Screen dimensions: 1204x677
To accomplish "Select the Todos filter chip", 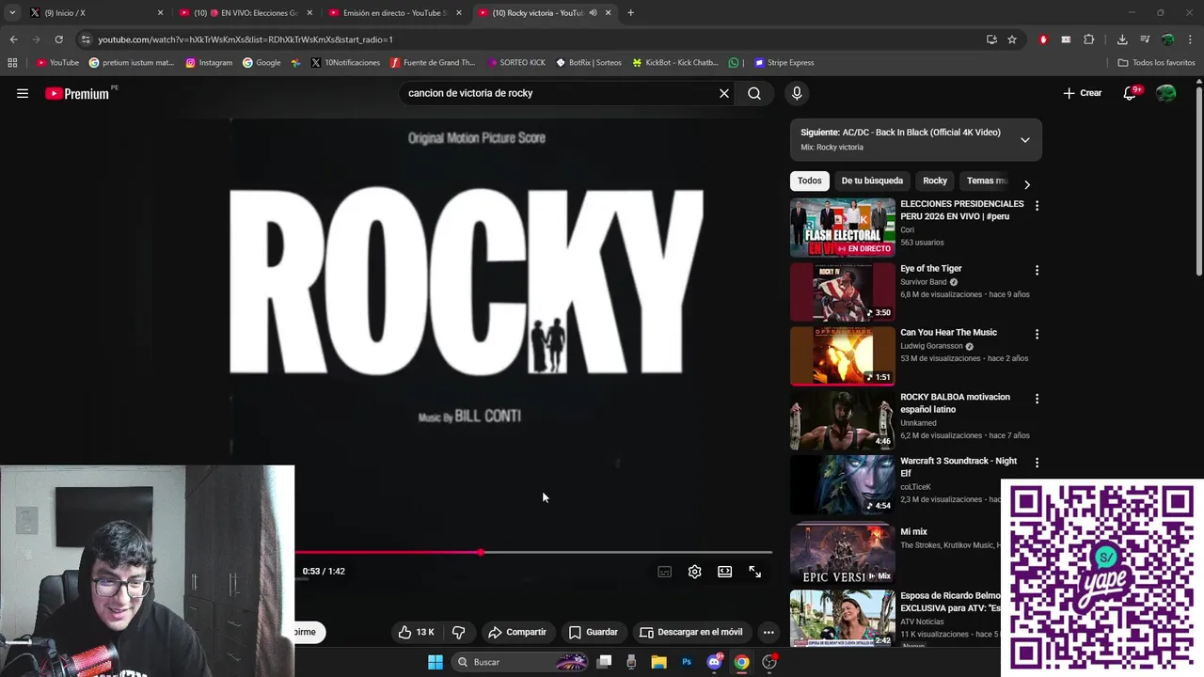I will pos(809,181).
